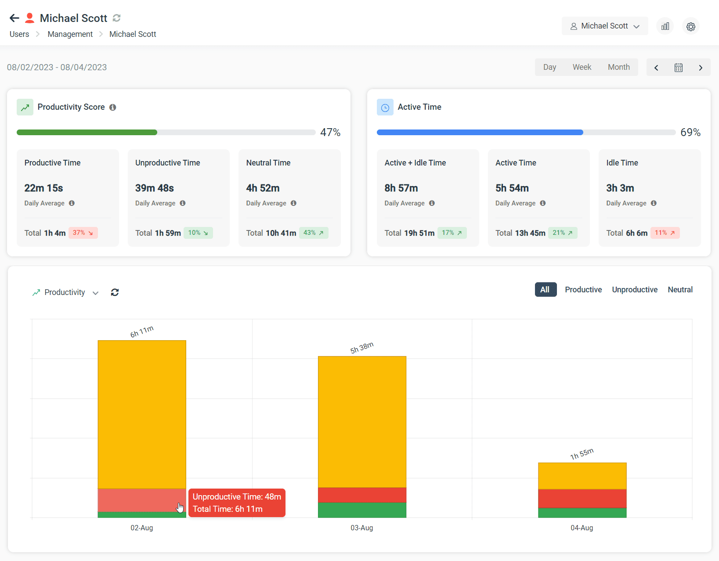Open the Users breadcrumb link
This screenshot has width=719, height=561.
(x=19, y=34)
